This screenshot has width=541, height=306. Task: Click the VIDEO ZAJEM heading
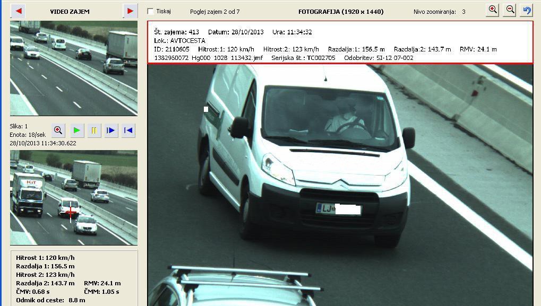(70, 12)
